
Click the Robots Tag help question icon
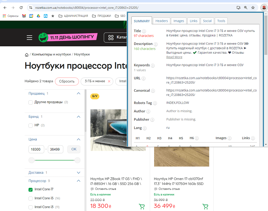(155, 103)
